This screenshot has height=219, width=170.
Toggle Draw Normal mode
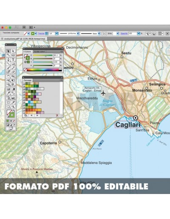pyautogui.click(x=8, y=125)
